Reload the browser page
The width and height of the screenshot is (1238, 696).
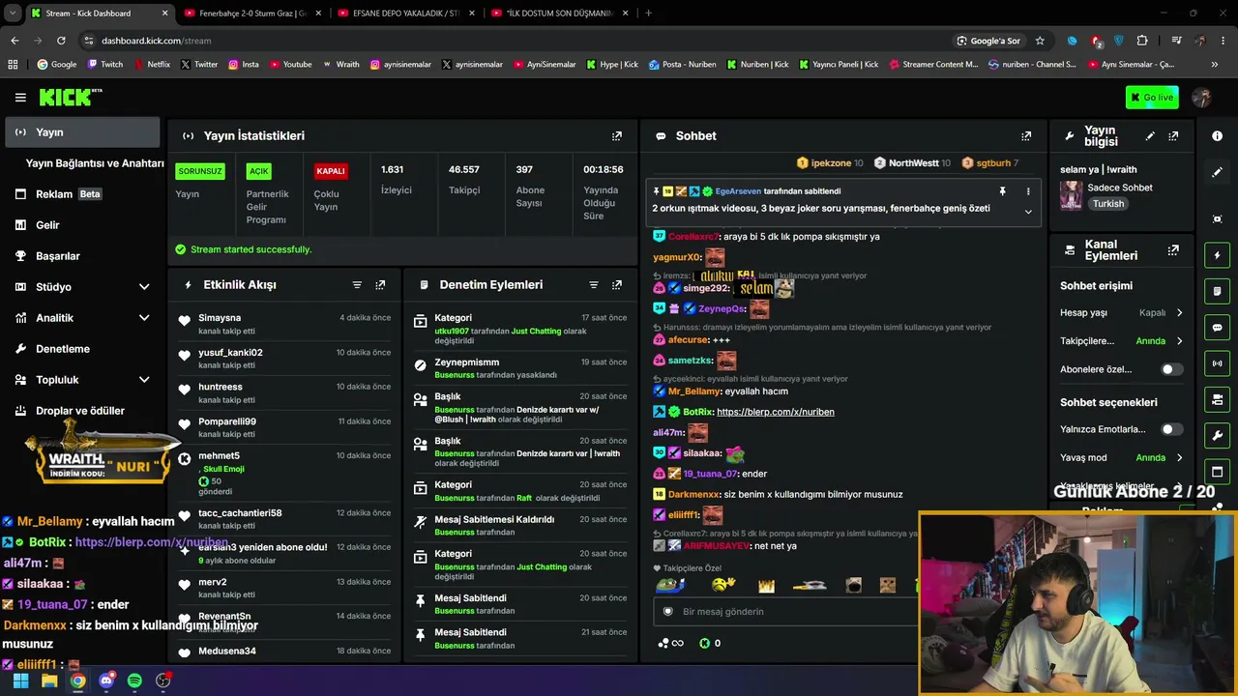(61, 41)
